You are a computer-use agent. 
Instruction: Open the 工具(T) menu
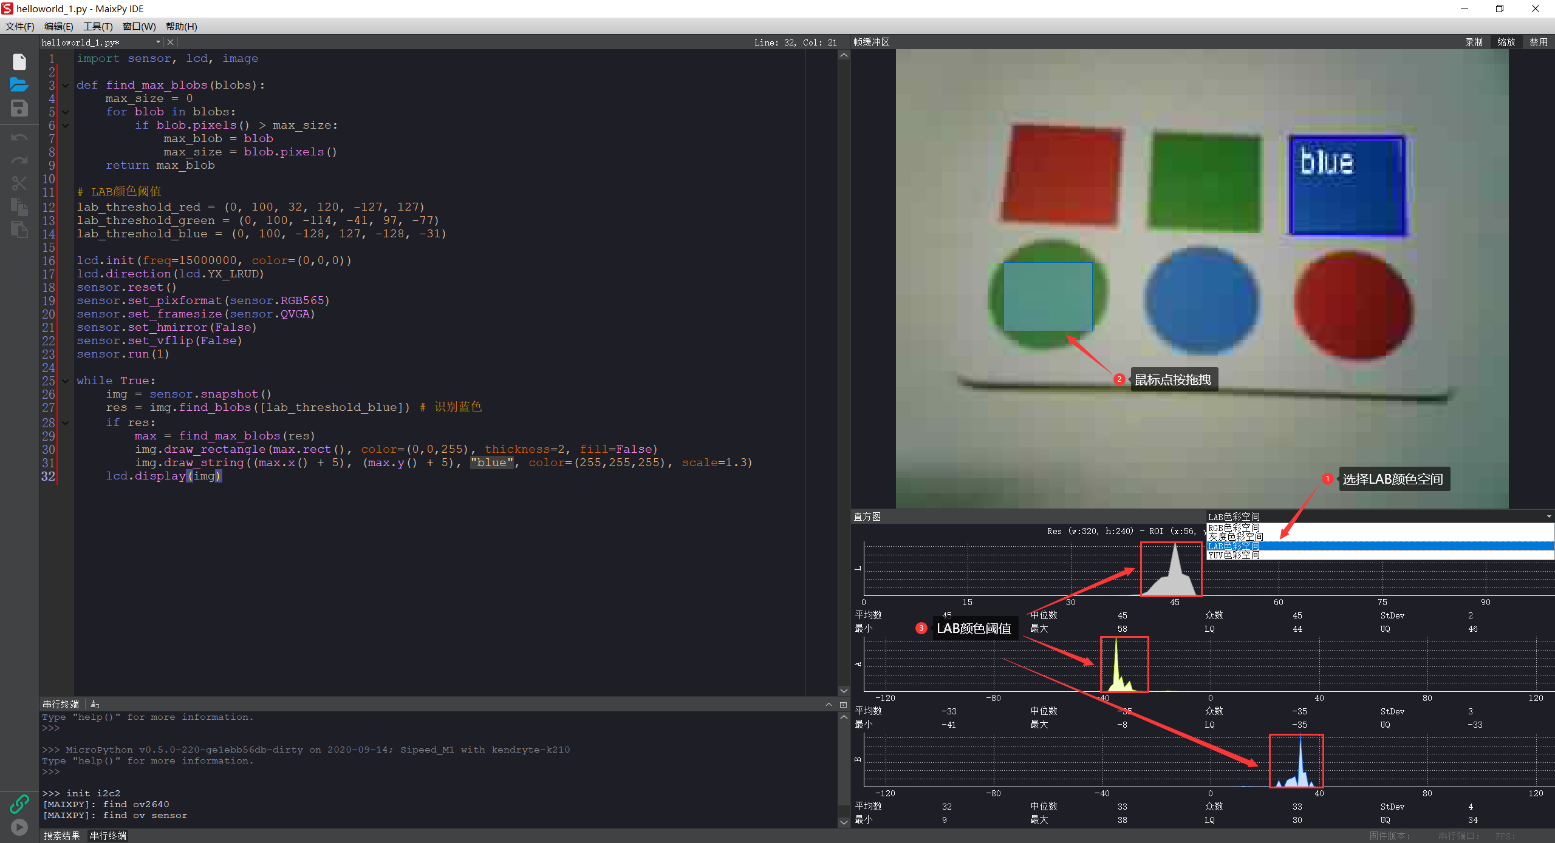(98, 26)
